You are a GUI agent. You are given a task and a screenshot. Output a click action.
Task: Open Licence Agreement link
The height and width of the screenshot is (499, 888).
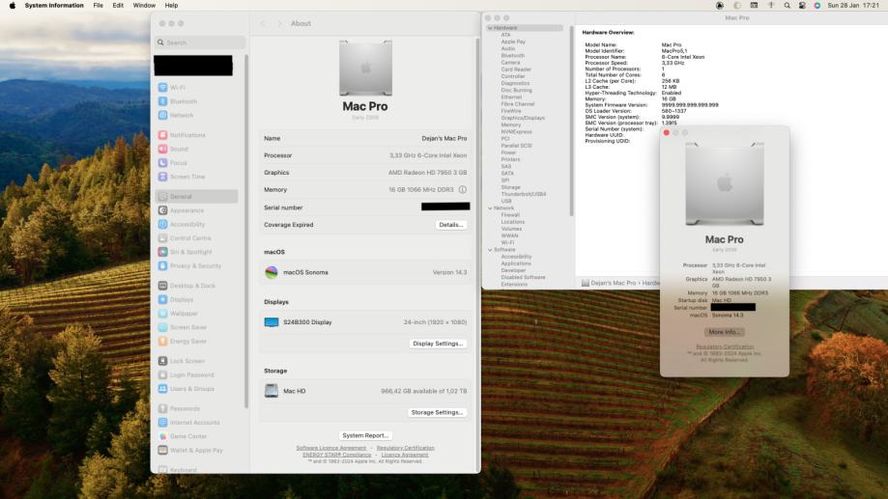(x=405, y=455)
